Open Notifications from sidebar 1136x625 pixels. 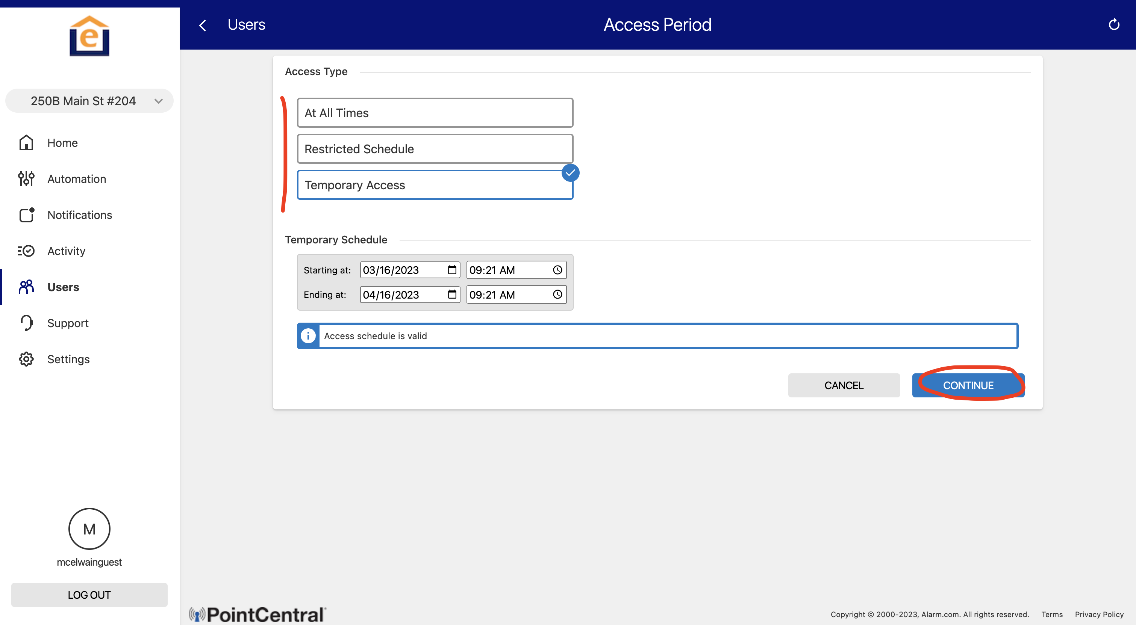pos(79,215)
